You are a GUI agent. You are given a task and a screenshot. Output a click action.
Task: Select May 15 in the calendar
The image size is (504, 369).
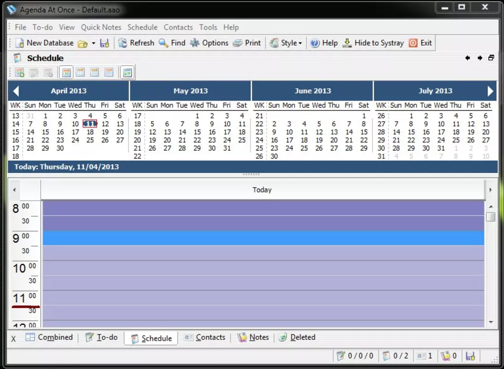197,132
